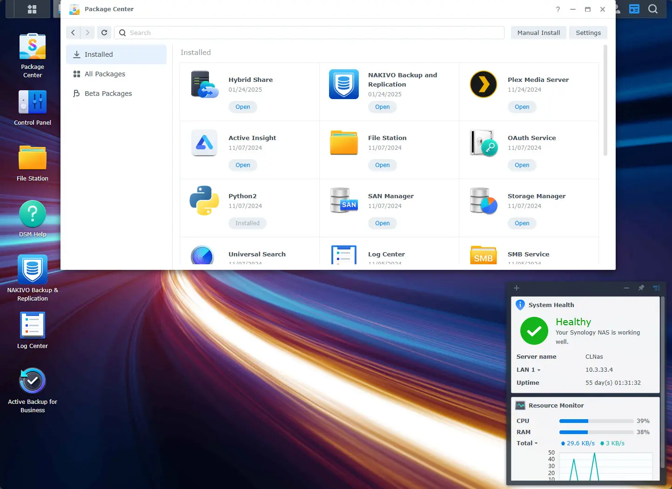Focus the Package Center search field

coord(309,33)
